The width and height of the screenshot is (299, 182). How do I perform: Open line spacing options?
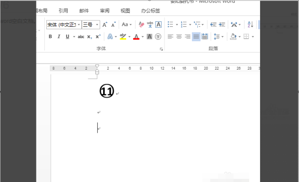217,37
